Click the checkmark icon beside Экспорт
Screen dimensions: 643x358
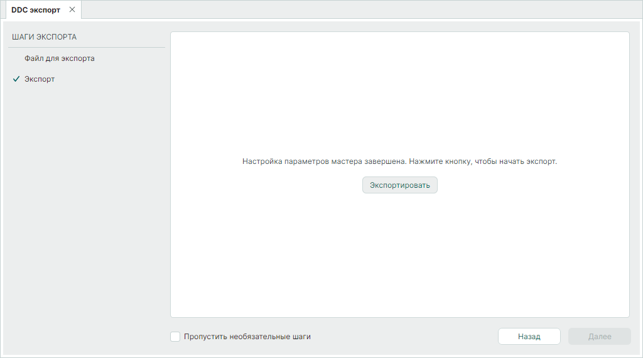coord(16,79)
